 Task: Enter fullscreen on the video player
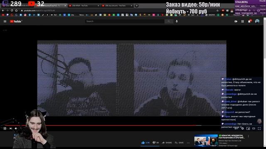click(259, 129)
